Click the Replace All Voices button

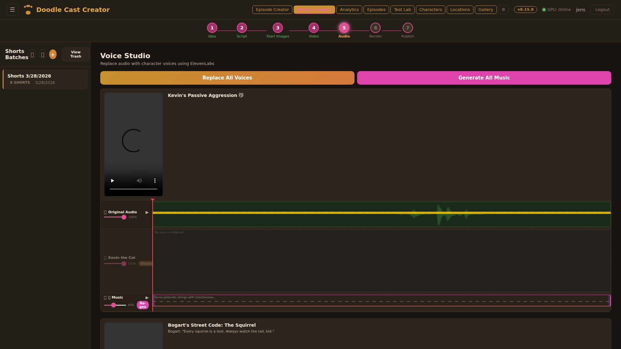coord(227,78)
